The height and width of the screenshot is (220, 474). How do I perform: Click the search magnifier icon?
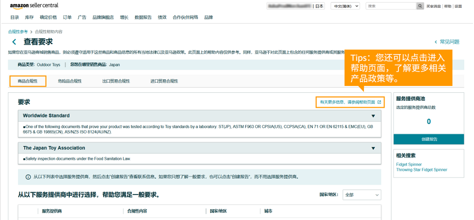click(420, 6)
